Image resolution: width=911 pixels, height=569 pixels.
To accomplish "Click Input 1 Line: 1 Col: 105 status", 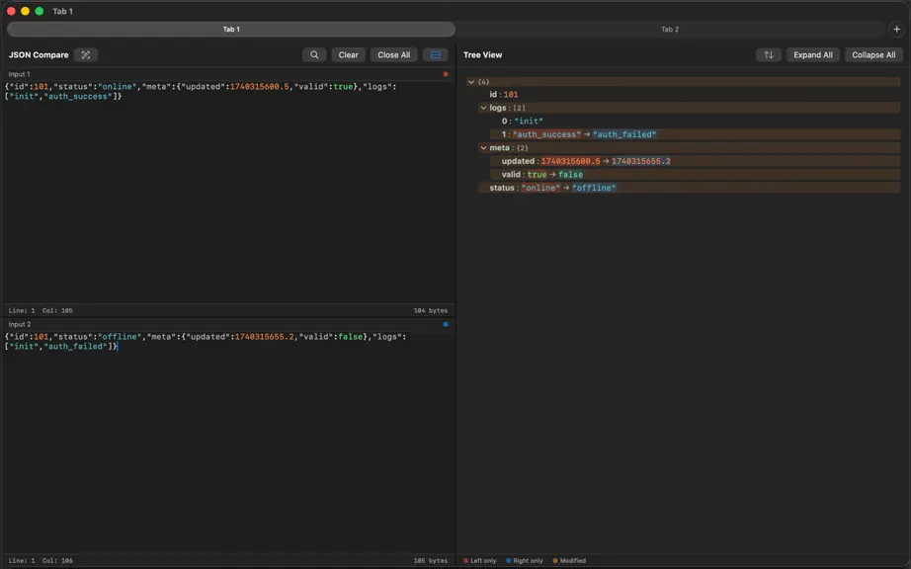I will 41,310.
